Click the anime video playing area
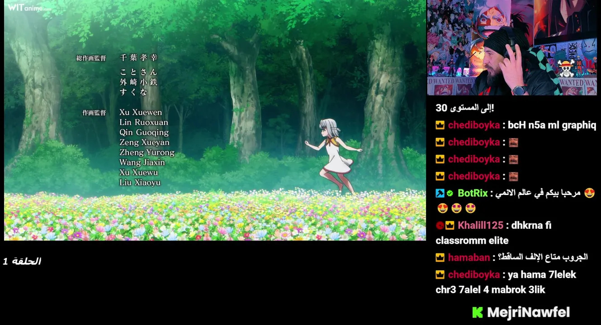601x325 pixels. pos(215,120)
